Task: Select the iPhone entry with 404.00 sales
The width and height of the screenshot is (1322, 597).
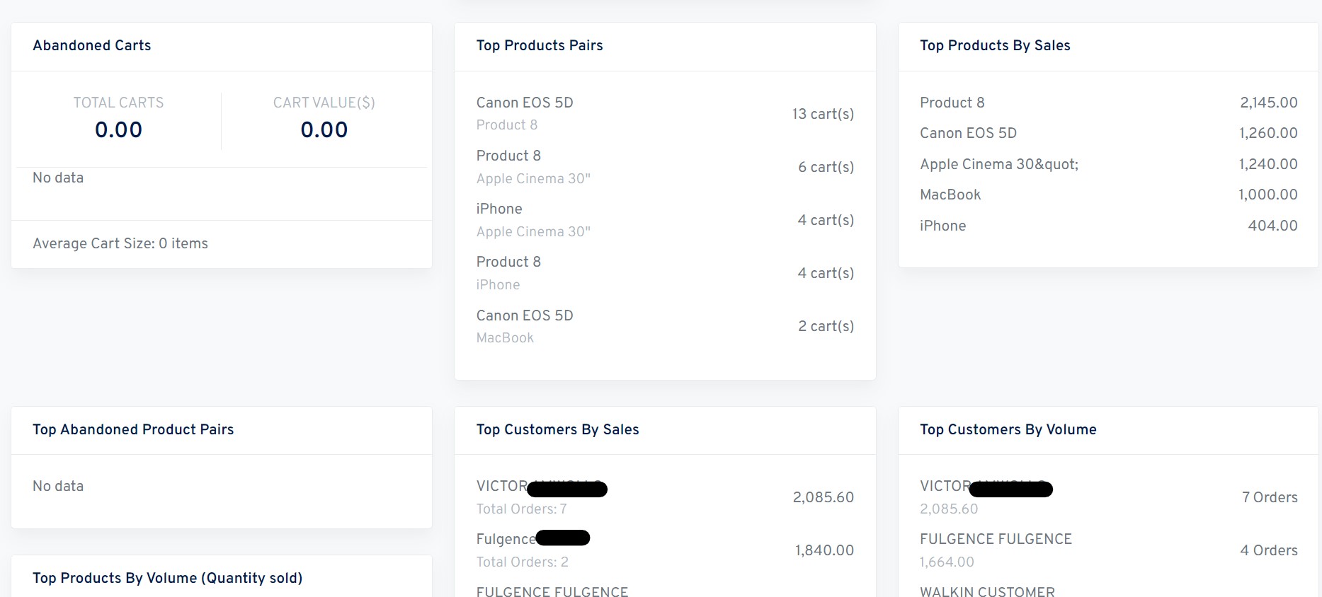Action: (942, 226)
